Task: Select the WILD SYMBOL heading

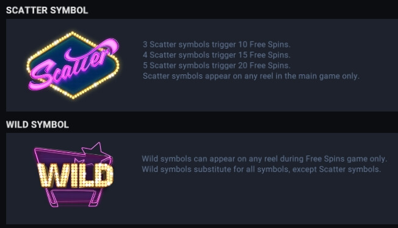Action: 37,124
